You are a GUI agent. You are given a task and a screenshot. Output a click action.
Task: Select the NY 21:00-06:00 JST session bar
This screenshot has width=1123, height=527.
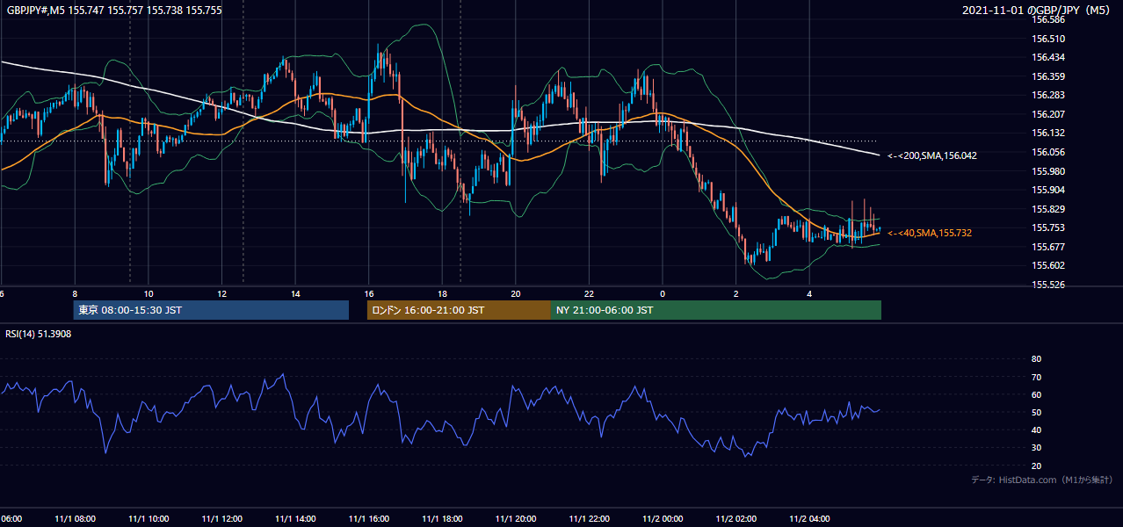click(716, 310)
